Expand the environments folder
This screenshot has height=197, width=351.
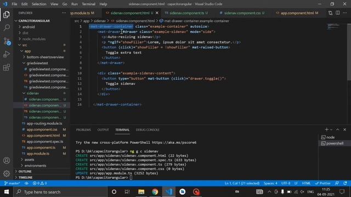pos(35,165)
